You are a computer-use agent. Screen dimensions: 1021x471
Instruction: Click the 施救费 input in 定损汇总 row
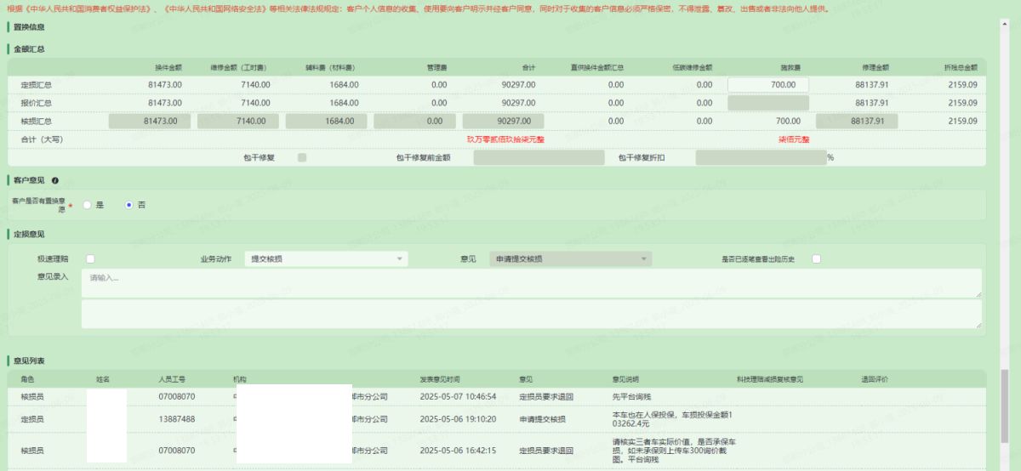[767, 84]
